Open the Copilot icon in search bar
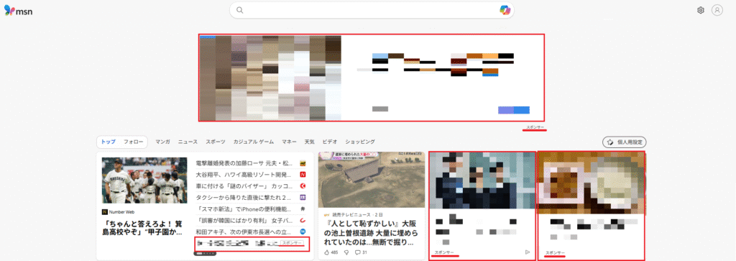This screenshot has height=261, width=736. pyautogui.click(x=505, y=10)
